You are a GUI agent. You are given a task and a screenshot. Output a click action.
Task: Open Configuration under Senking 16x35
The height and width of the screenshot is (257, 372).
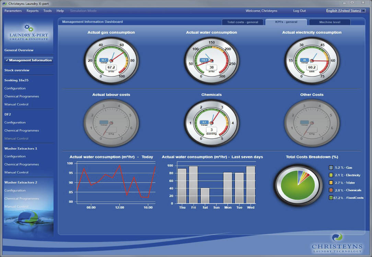(15, 88)
